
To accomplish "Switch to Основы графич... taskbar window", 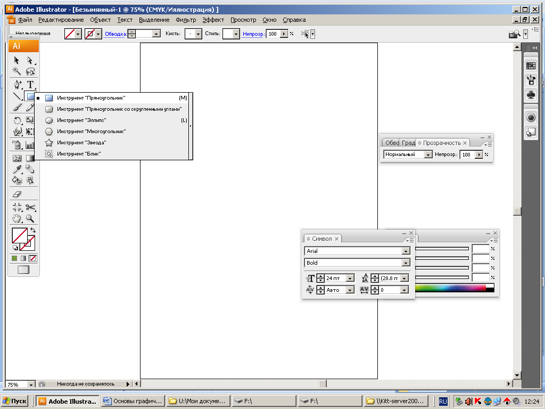I will pos(133,401).
